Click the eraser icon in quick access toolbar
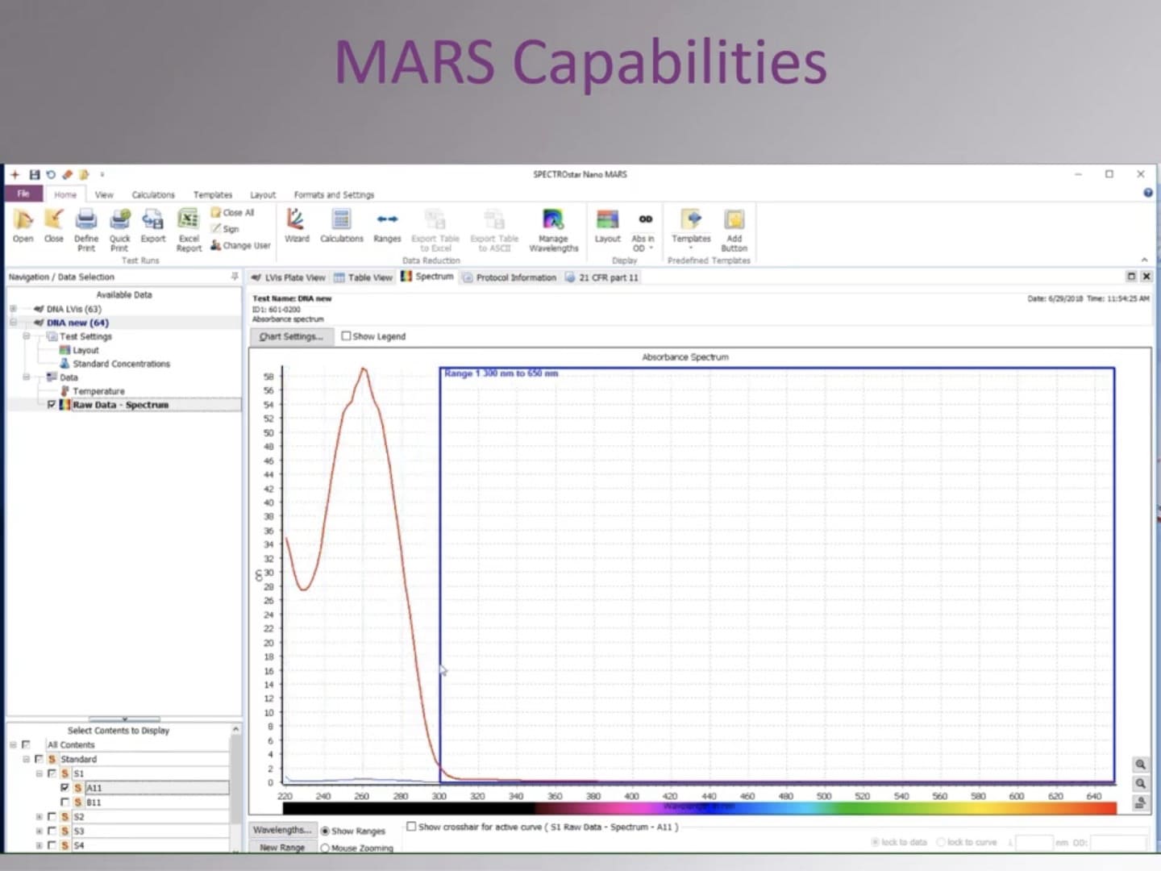The image size is (1161, 871). 67,174
